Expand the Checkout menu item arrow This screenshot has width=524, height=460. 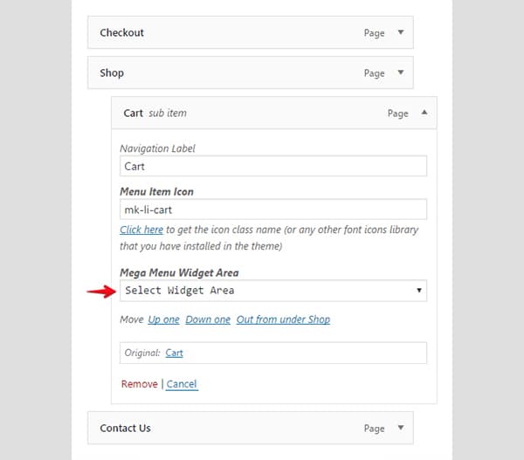(x=400, y=32)
